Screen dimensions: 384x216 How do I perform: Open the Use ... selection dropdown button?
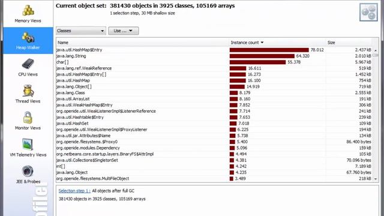tap(124, 31)
